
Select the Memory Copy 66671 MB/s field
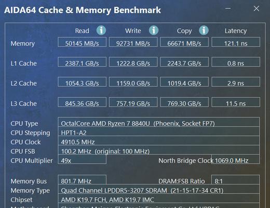[184, 42]
